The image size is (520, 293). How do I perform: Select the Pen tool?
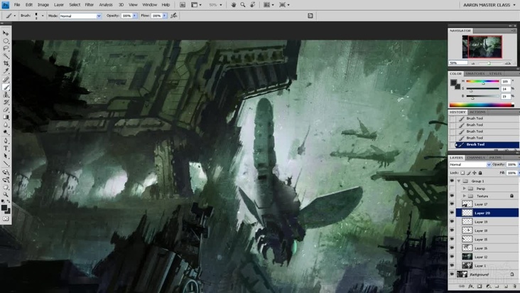(x=6, y=141)
